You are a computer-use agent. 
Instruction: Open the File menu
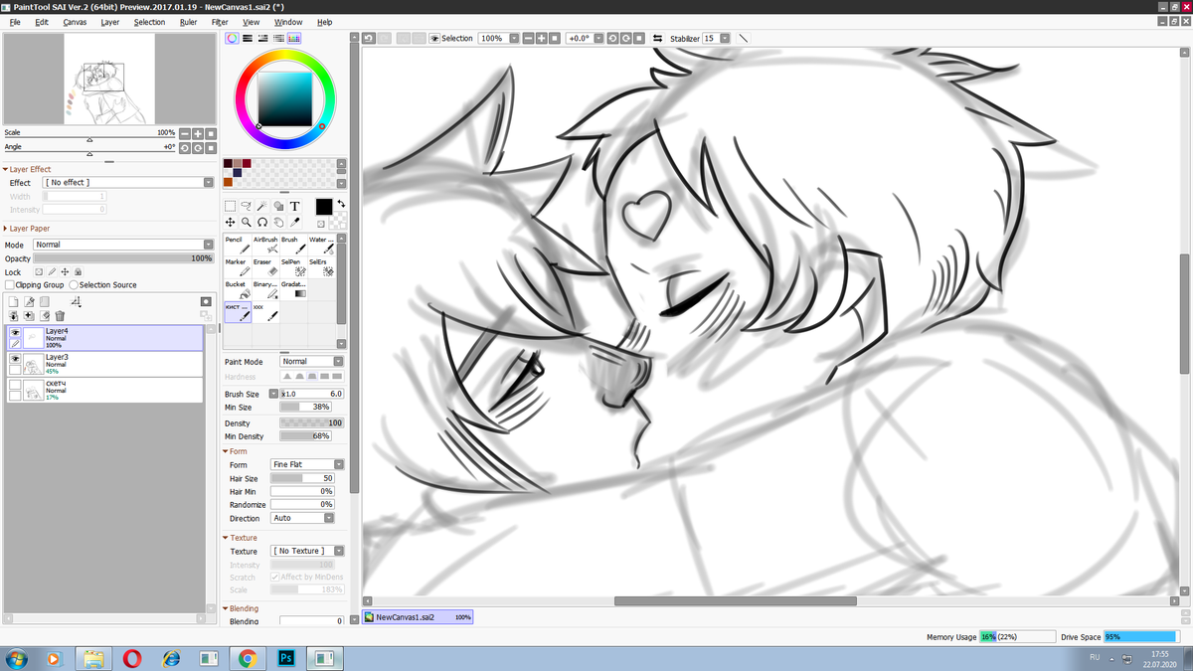coord(15,22)
